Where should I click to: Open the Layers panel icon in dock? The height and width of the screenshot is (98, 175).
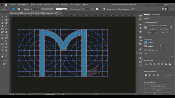141,58
